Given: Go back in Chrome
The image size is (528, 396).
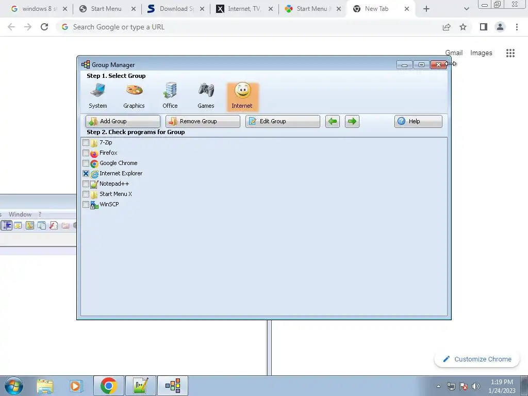Looking at the screenshot, I should click(11, 27).
